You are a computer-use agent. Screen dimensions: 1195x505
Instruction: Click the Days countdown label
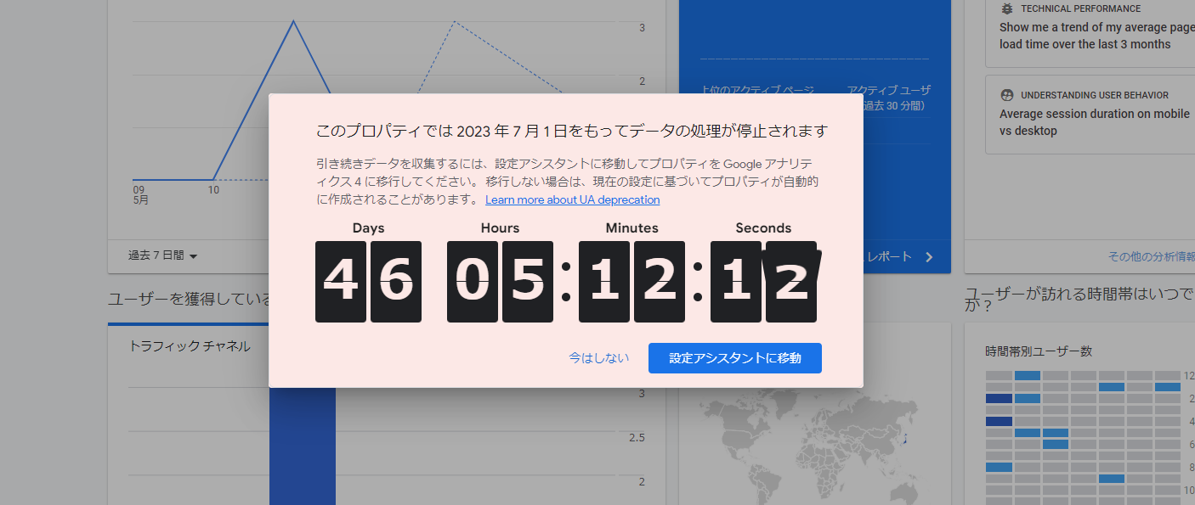[368, 228]
